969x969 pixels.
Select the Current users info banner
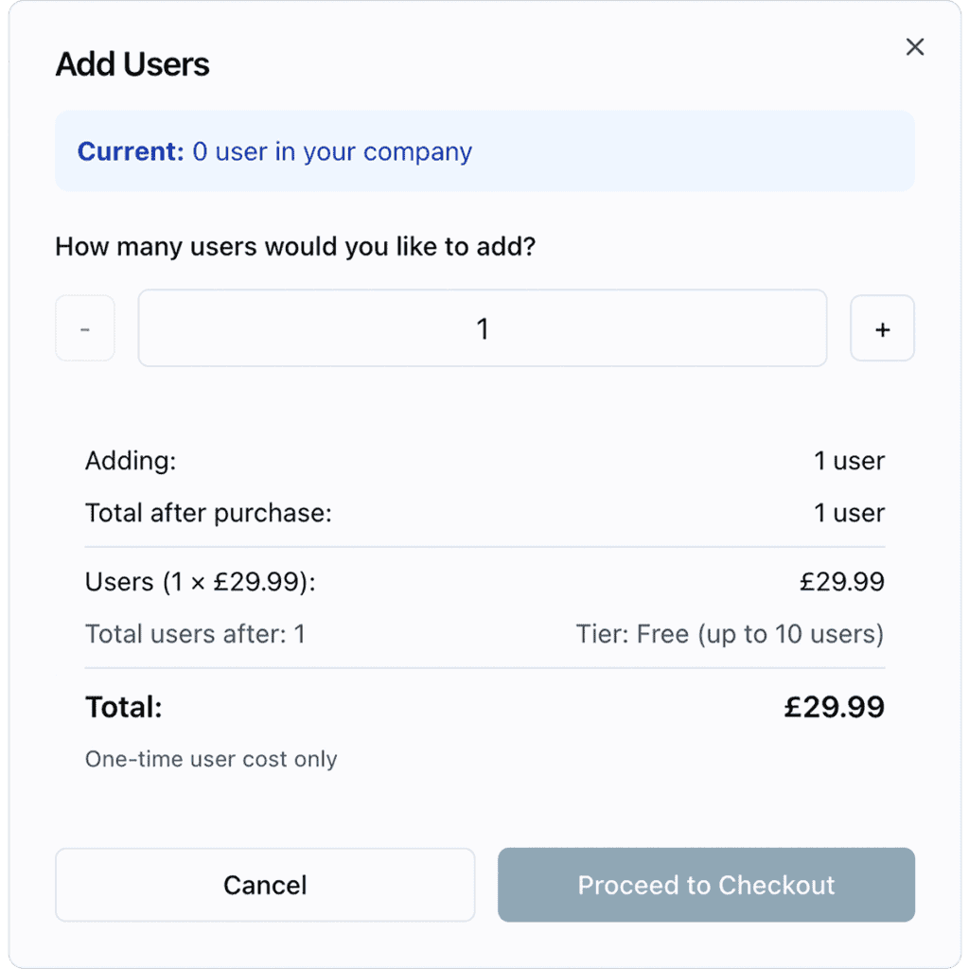coord(484,151)
